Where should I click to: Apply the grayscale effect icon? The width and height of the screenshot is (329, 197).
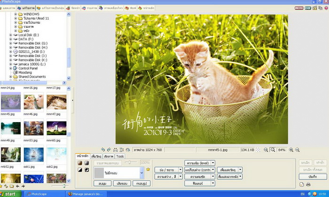86,163
